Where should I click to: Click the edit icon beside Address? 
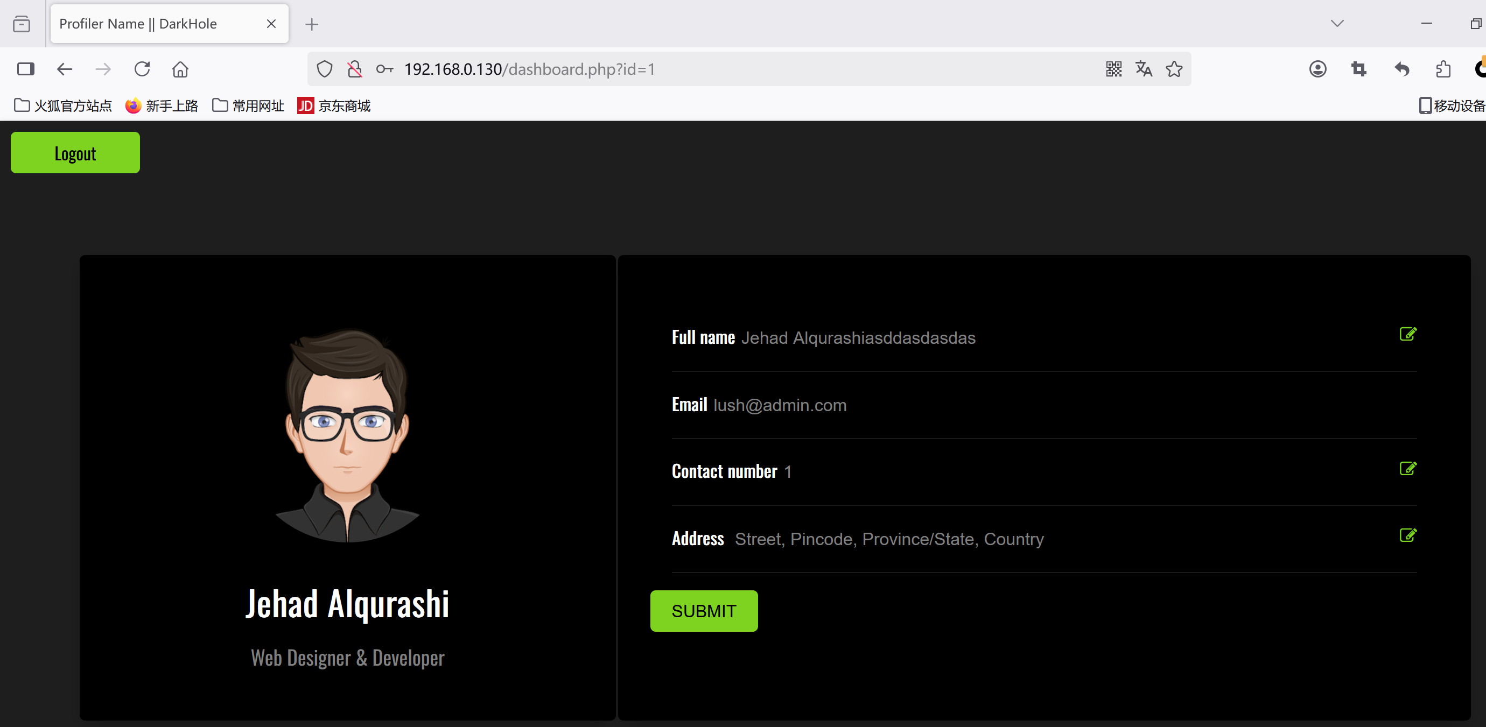click(1407, 535)
